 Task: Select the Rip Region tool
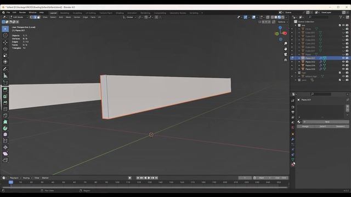(x=5, y=160)
